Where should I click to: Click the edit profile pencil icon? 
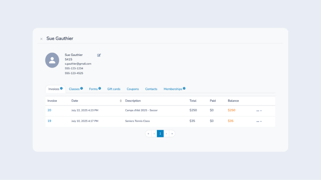(x=99, y=55)
